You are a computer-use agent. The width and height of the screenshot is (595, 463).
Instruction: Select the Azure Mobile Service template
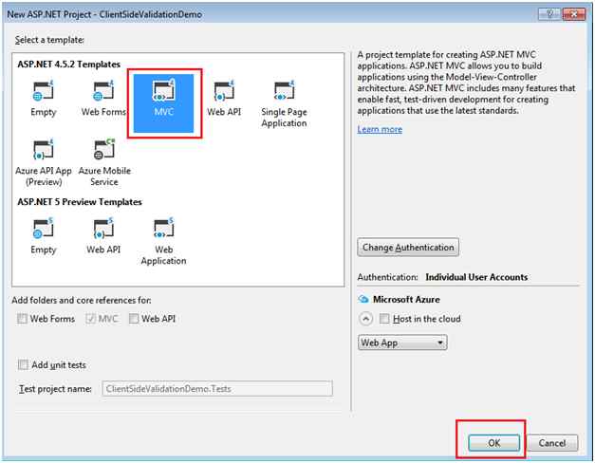tap(104, 162)
